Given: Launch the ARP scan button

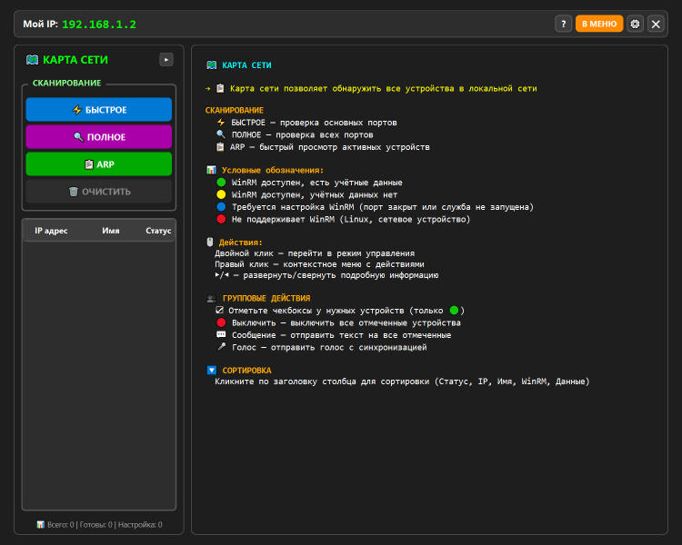Looking at the screenshot, I should (x=98, y=164).
